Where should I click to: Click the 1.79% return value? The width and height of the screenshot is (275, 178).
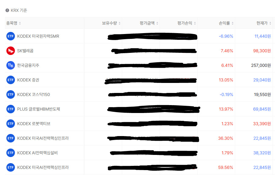[x=227, y=153]
